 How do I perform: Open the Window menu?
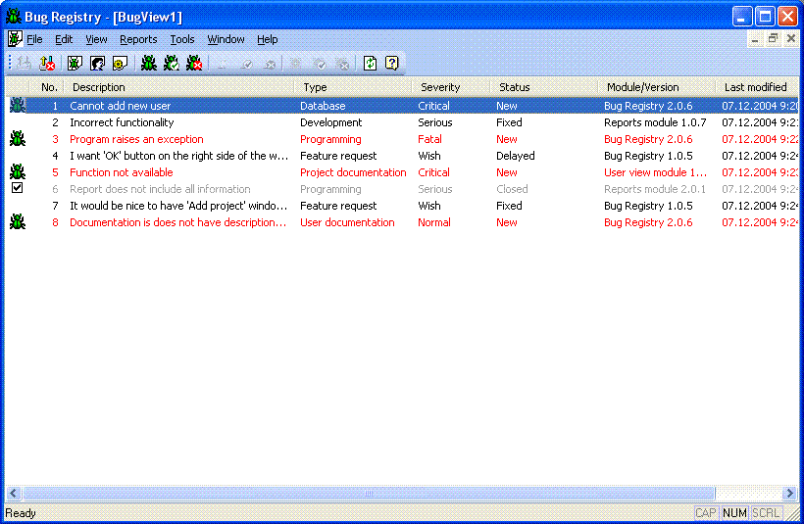[226, 39]
